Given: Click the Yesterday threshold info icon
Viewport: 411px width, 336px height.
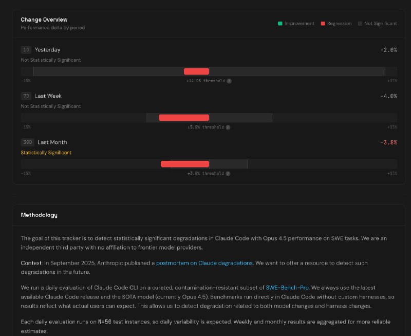Looking at the screenshot, I should (229, 81).
